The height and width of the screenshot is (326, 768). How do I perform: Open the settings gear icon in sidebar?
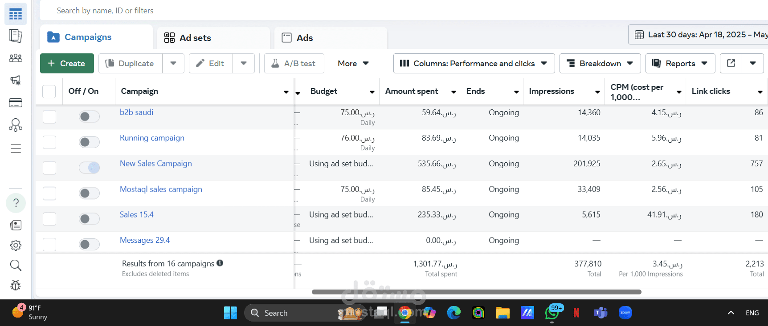(x=16, y=245)
